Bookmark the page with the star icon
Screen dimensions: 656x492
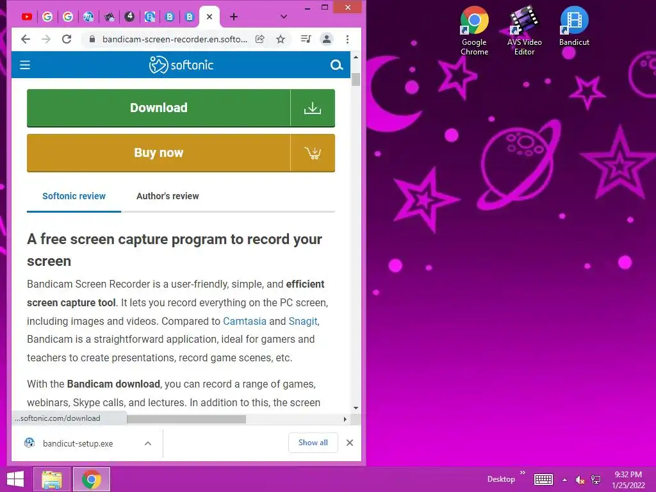pyautogui.click(x=281, y=39)
